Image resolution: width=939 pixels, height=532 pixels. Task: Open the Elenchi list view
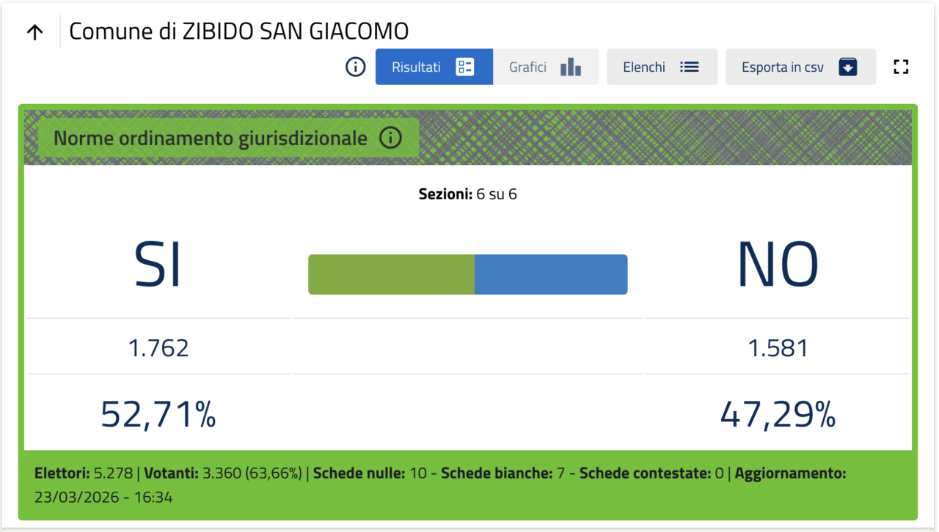point(661,67)
